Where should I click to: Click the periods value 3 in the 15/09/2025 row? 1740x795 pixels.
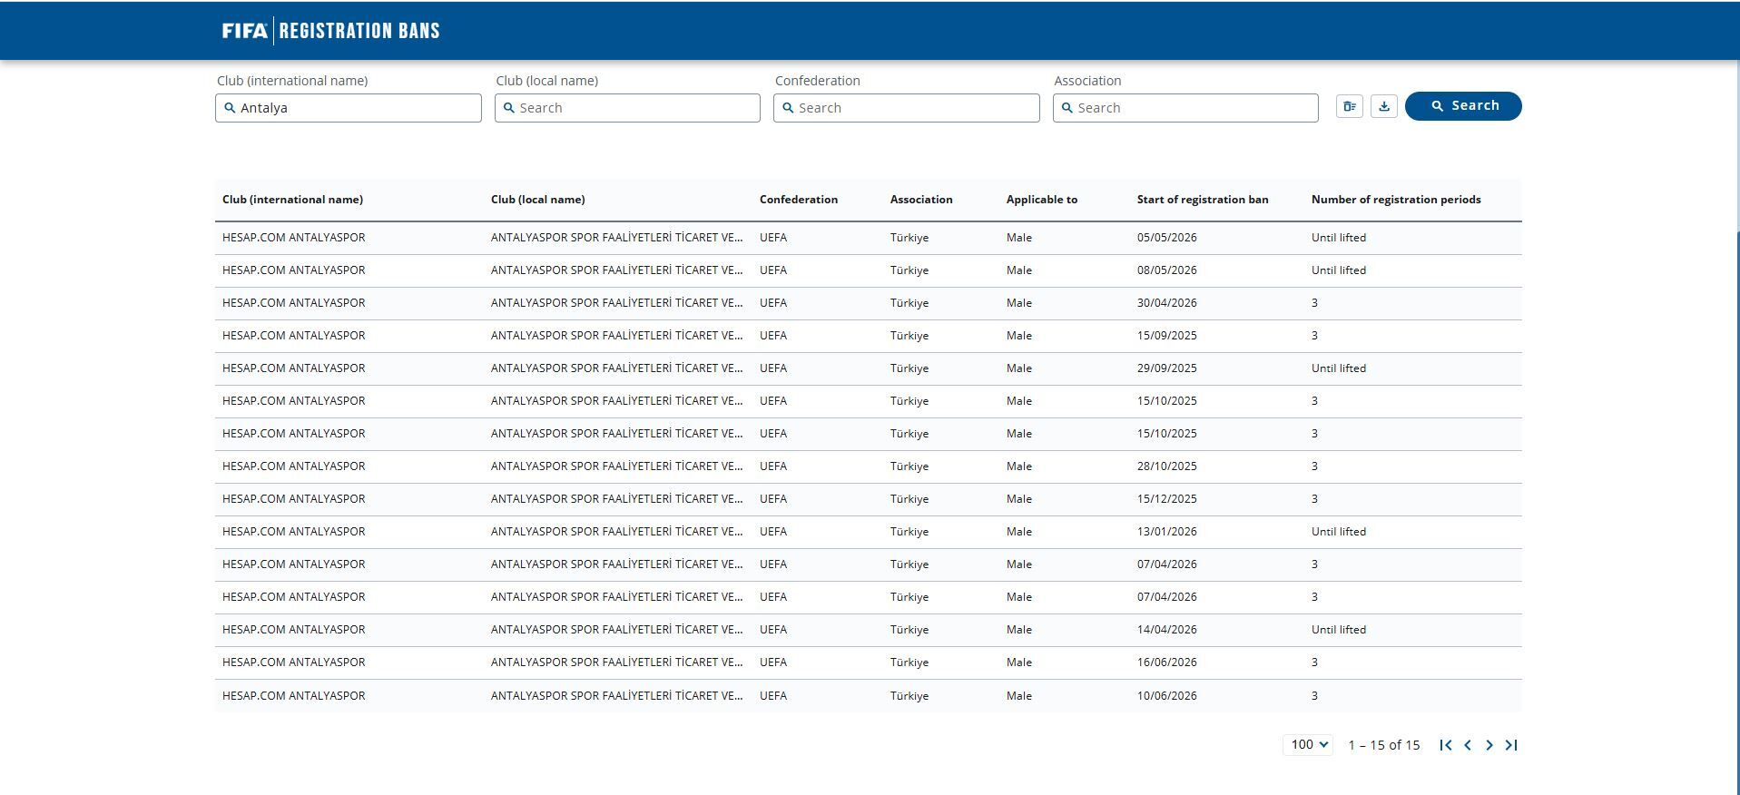(1314, 336)
